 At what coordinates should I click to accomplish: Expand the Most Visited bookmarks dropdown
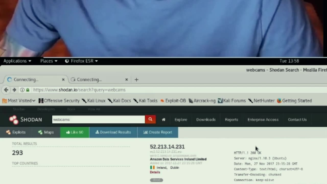(19, 101)
